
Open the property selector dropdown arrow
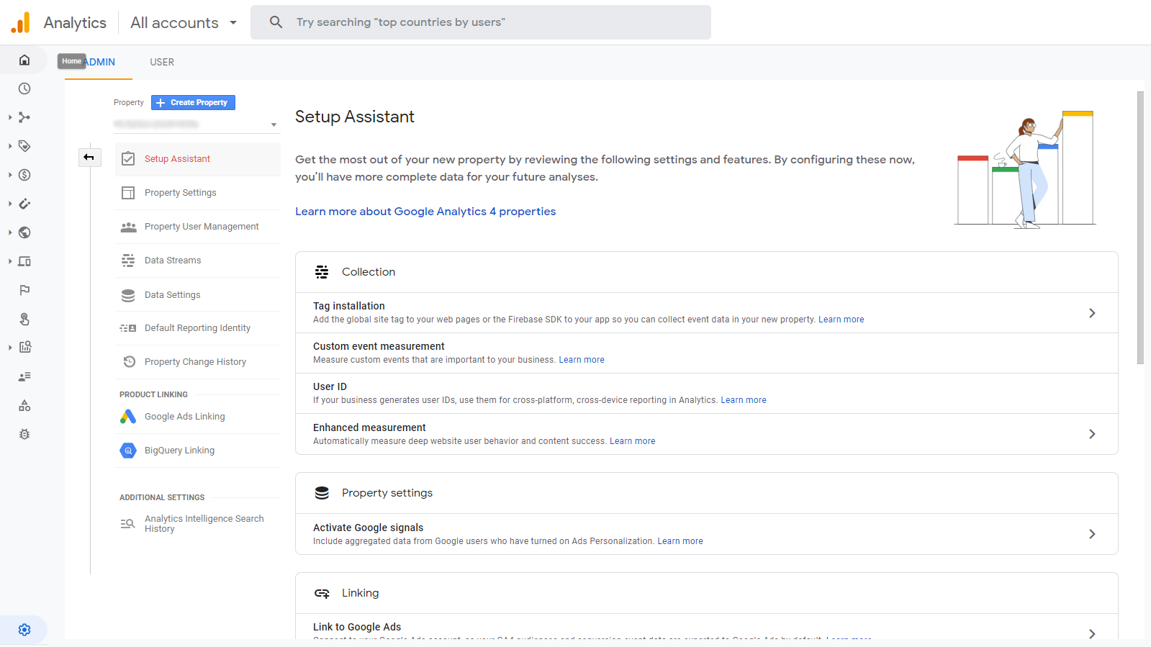pos(274,125)
